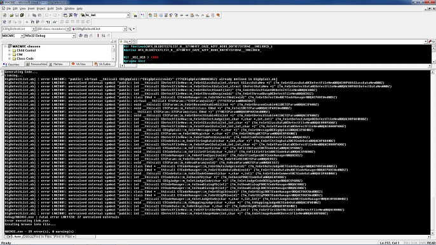Screen dimensions: 436x245
Task: Open the Dlg context dropdown above editor
Action: (130, 41)
